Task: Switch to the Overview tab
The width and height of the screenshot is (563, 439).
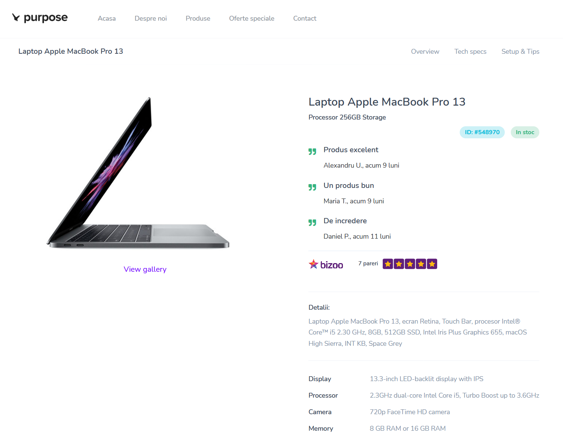Action: point(425,51)
